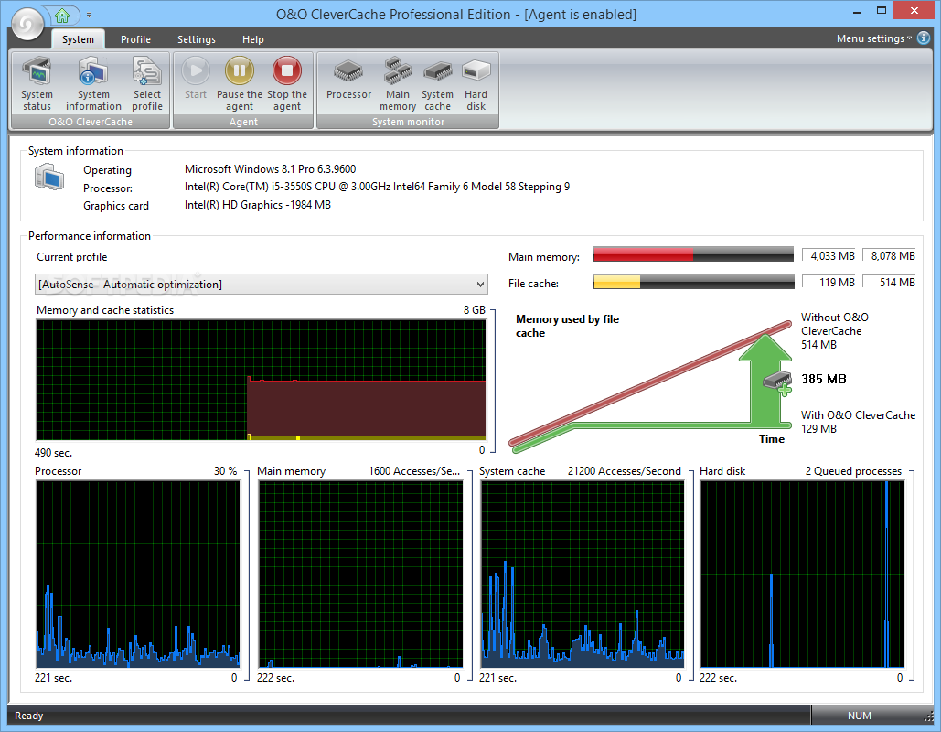This screenshot has height=732, width=941.
Task: Click the '4,033 MB' main memory value
Action: [829, 256]
